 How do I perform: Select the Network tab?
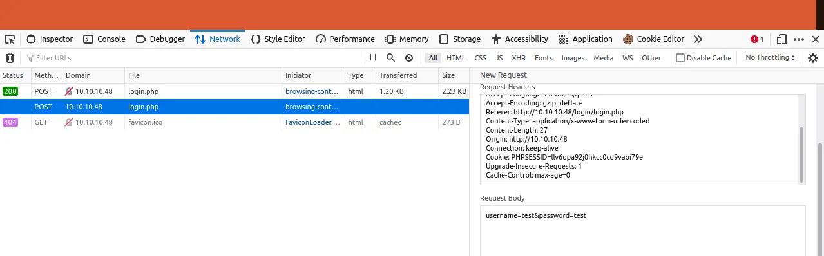point(218,39)
